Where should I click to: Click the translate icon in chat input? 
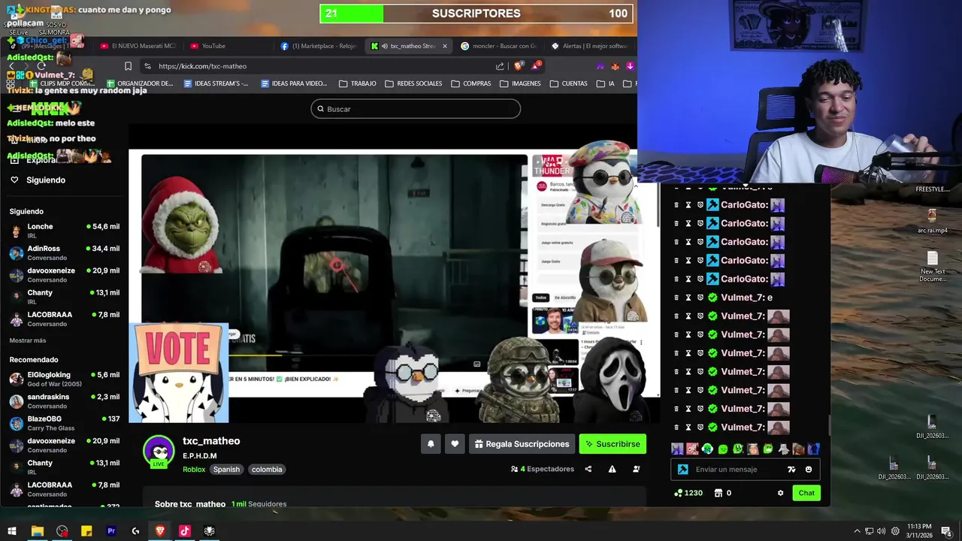point(791,470)
